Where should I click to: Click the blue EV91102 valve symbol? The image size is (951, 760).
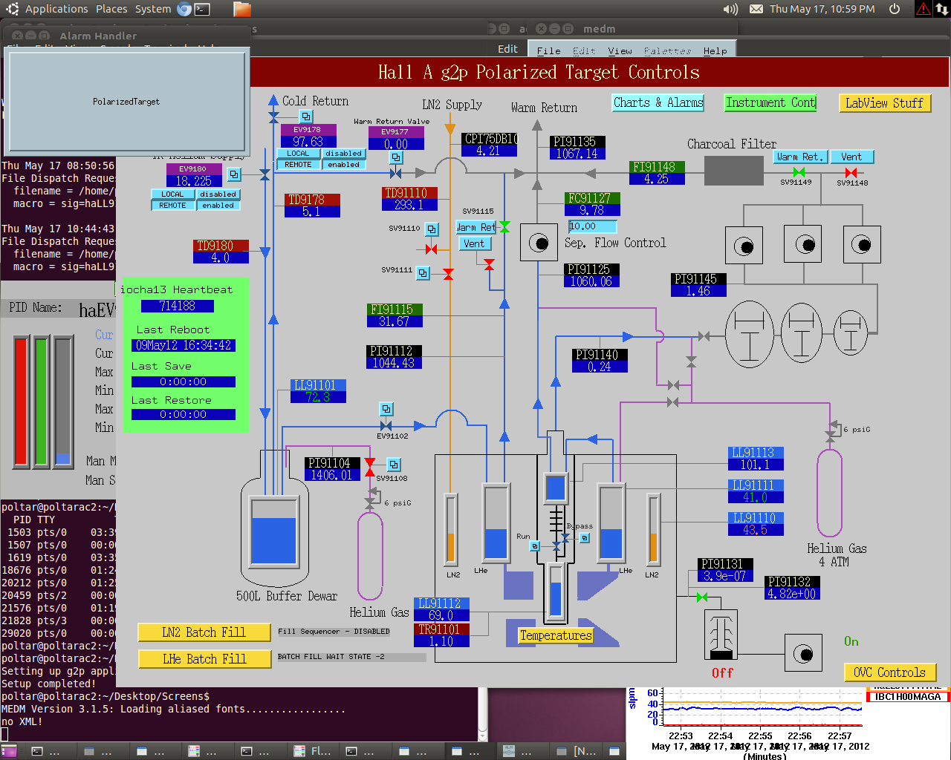(386, 426)
